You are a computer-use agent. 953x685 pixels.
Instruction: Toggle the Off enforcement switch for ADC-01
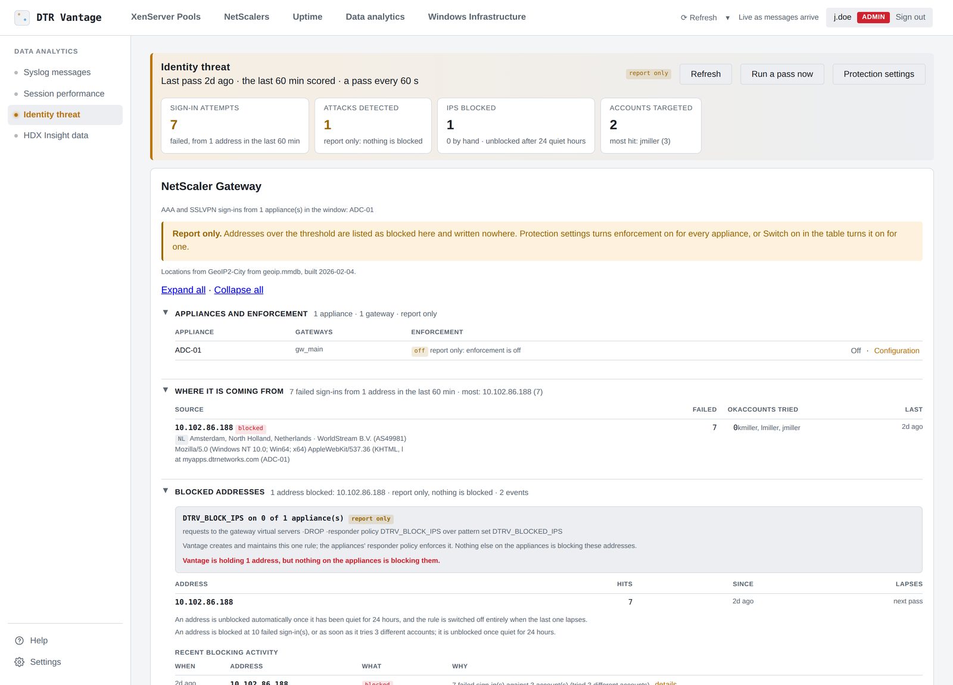coord(855,351)
